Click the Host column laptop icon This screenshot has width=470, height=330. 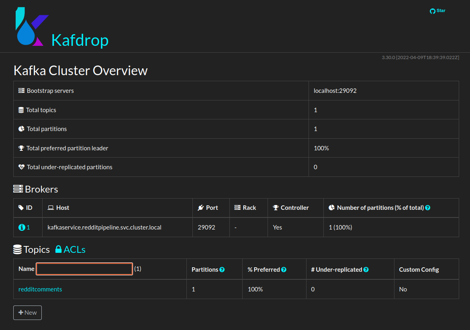(51, 207)
